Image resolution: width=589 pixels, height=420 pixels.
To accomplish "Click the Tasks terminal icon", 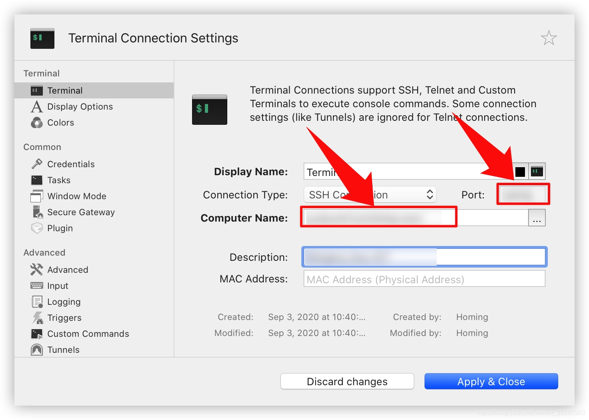I will [x=37, y=180].
